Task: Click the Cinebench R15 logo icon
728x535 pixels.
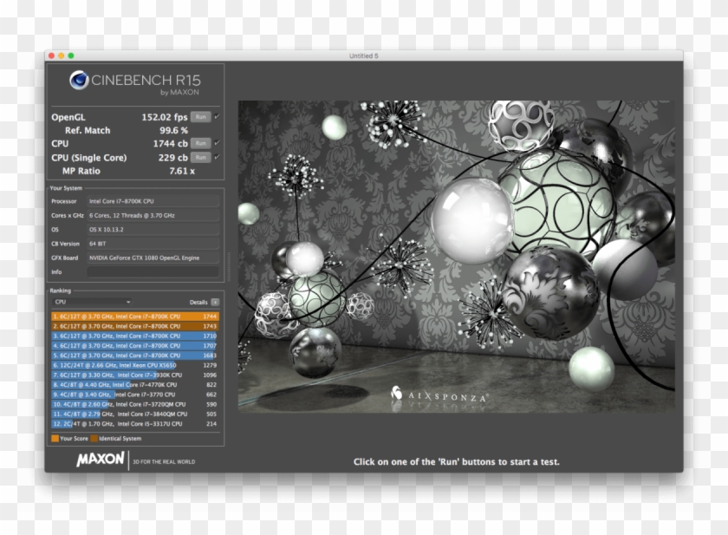Action: point(80,80)
